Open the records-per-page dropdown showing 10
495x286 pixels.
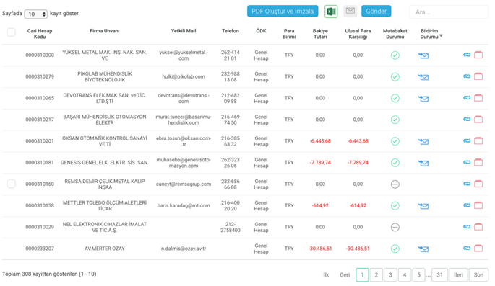(35, 14)
